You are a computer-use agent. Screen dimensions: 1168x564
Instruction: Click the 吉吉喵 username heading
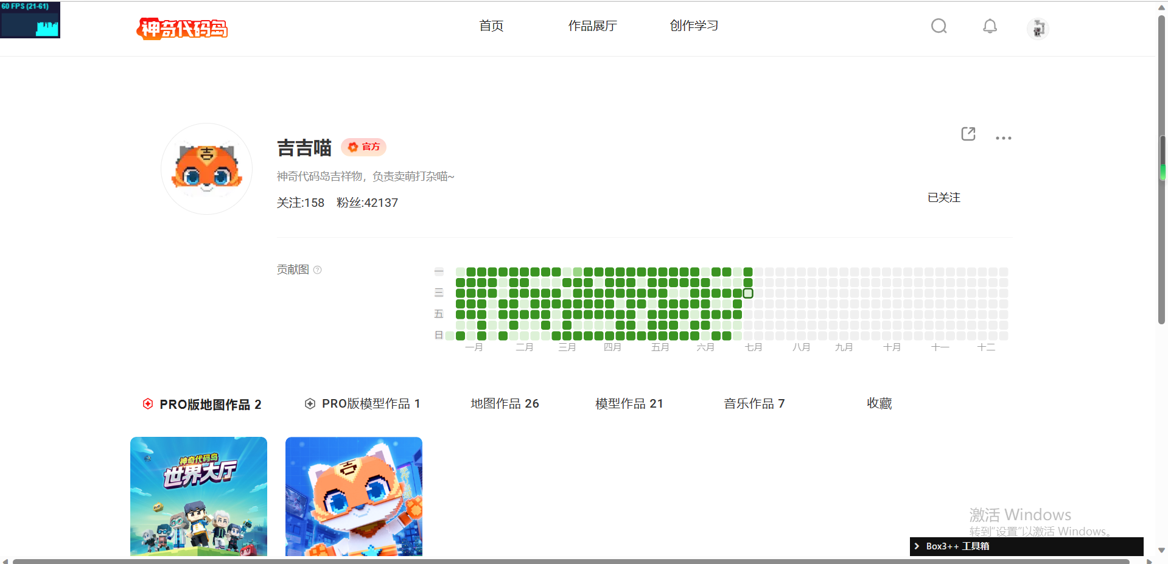(x=304, y=148)
